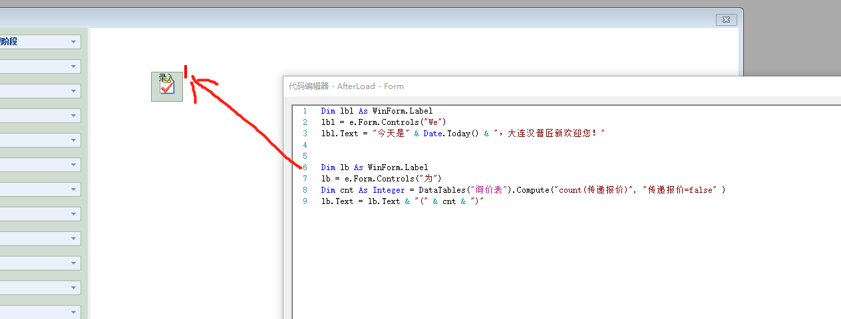Click the 录入 checkmark icon button

167,87
